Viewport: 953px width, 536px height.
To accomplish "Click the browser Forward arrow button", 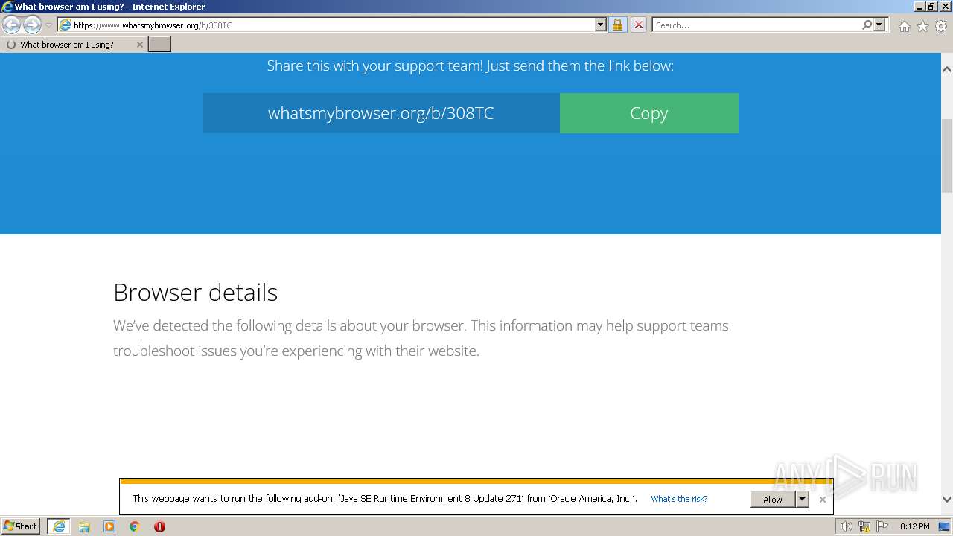I will coord(32,25).
